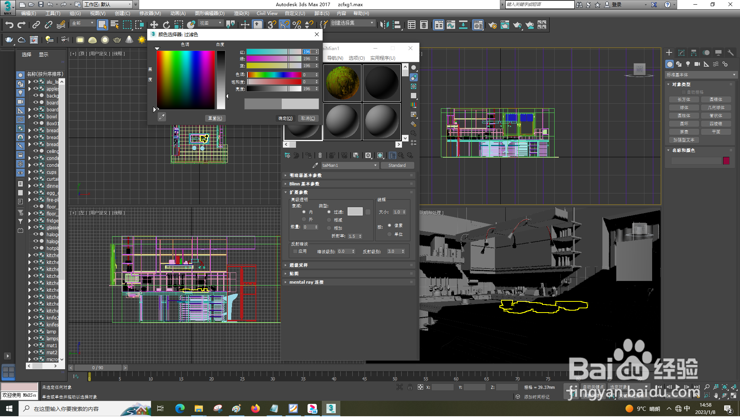The image size is (740, 417).
Task: Click the 过滤 filter color swatch
Action: click(x=355, y=212)
